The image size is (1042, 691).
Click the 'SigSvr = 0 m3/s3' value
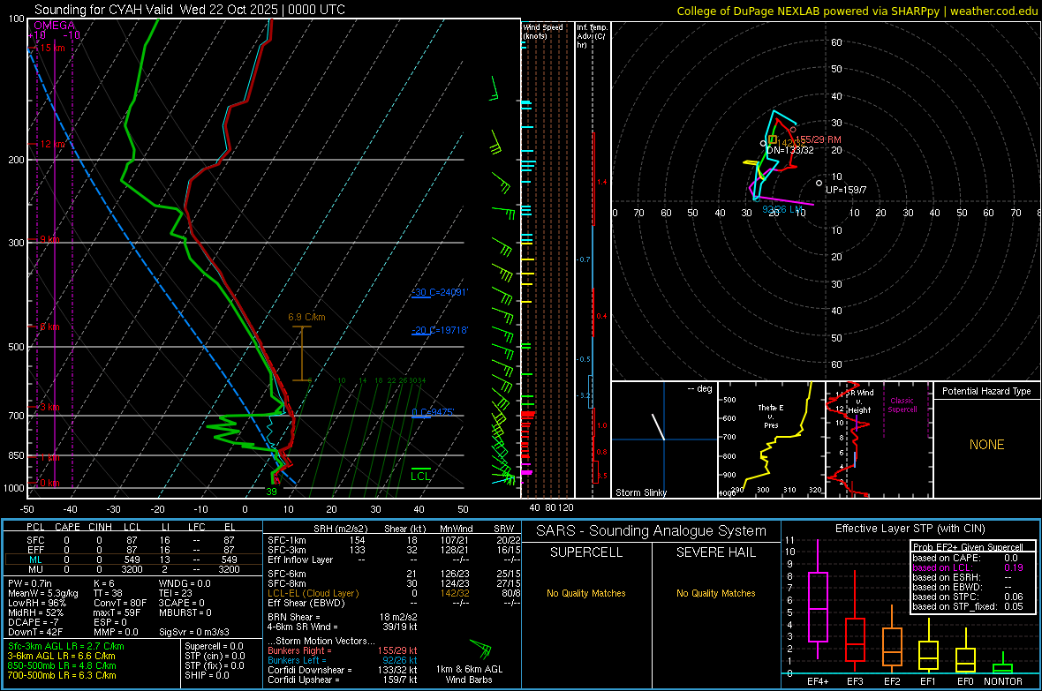194,632
